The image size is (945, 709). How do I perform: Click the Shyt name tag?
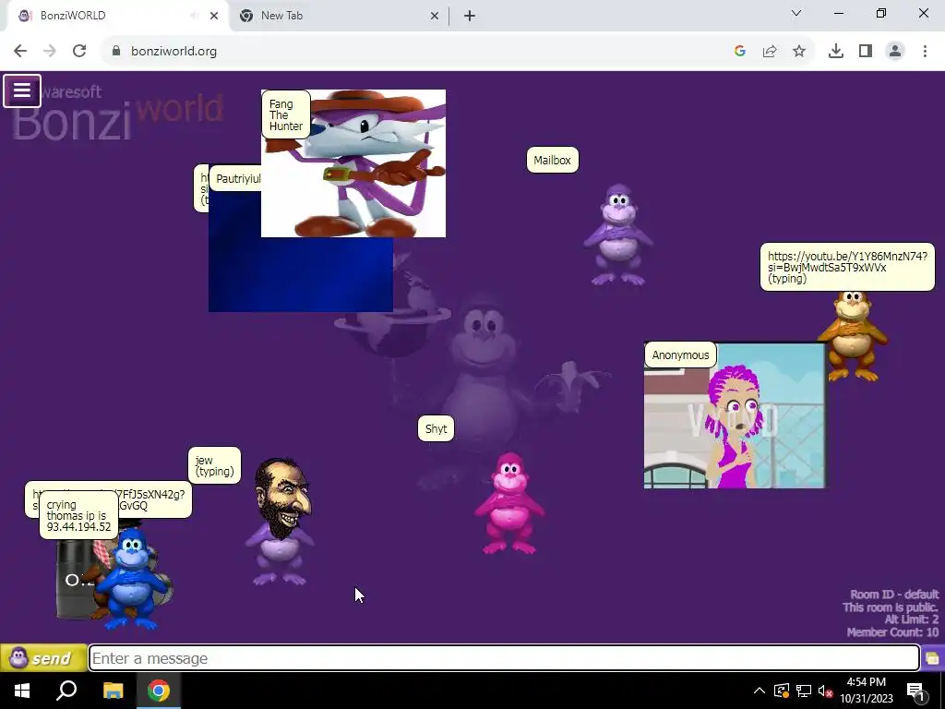coord(436,428)
